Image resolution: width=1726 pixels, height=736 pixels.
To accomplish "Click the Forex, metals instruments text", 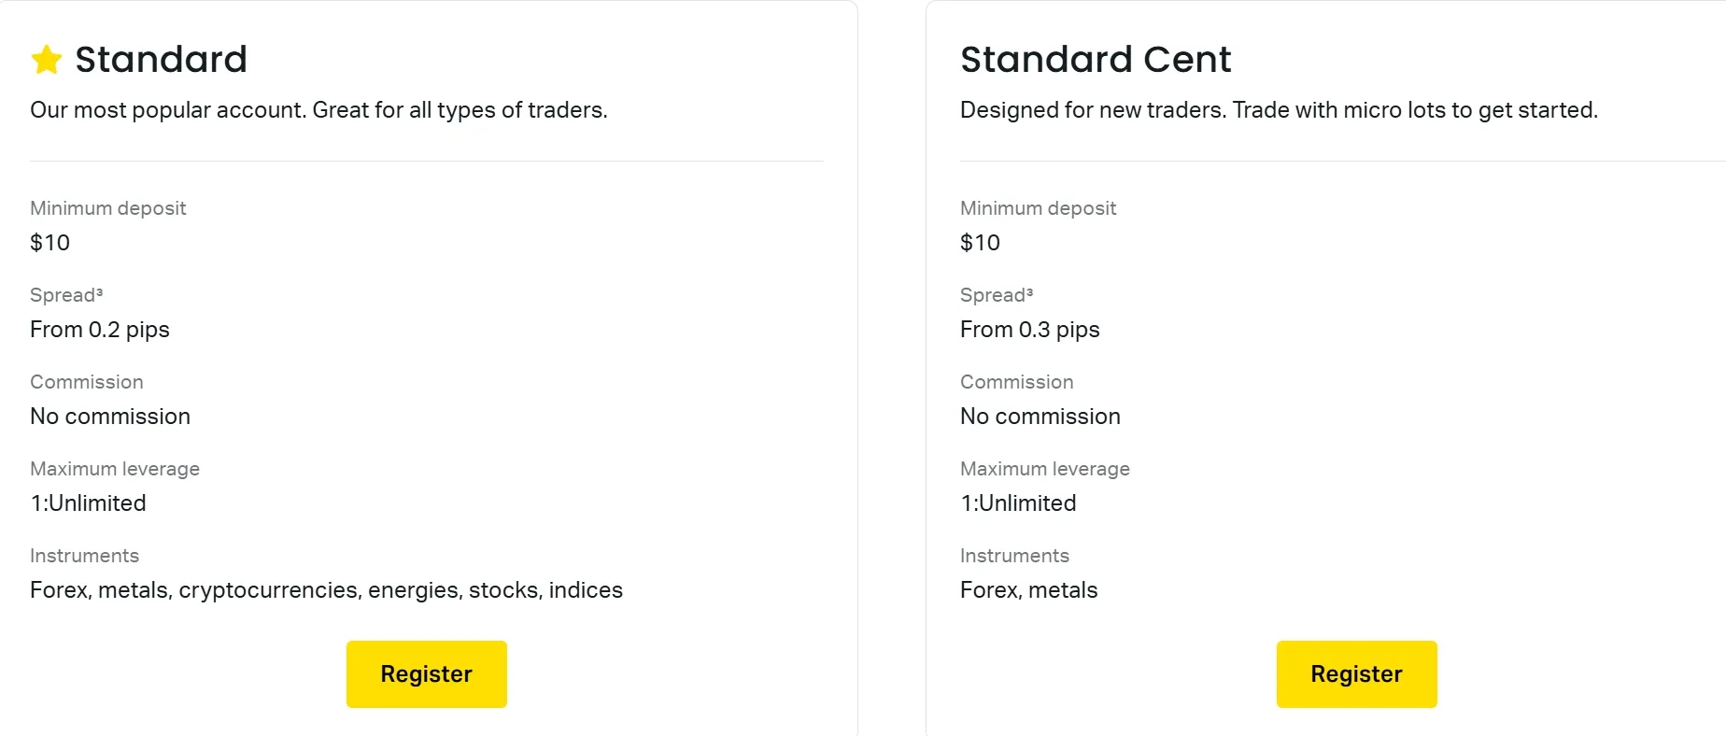I will 1028,589.
